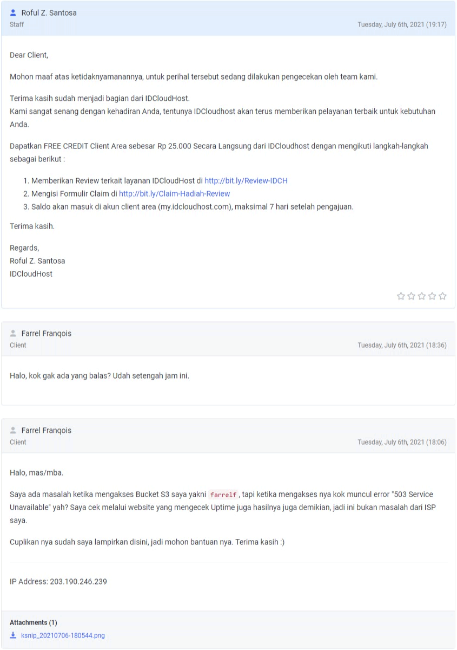Click the timestamp Tuesday, July 6th, 2021 (18:36)
Screen dimensions: 457x650
[402, 345]
